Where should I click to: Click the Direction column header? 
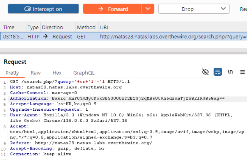click(x=52, y=27)
